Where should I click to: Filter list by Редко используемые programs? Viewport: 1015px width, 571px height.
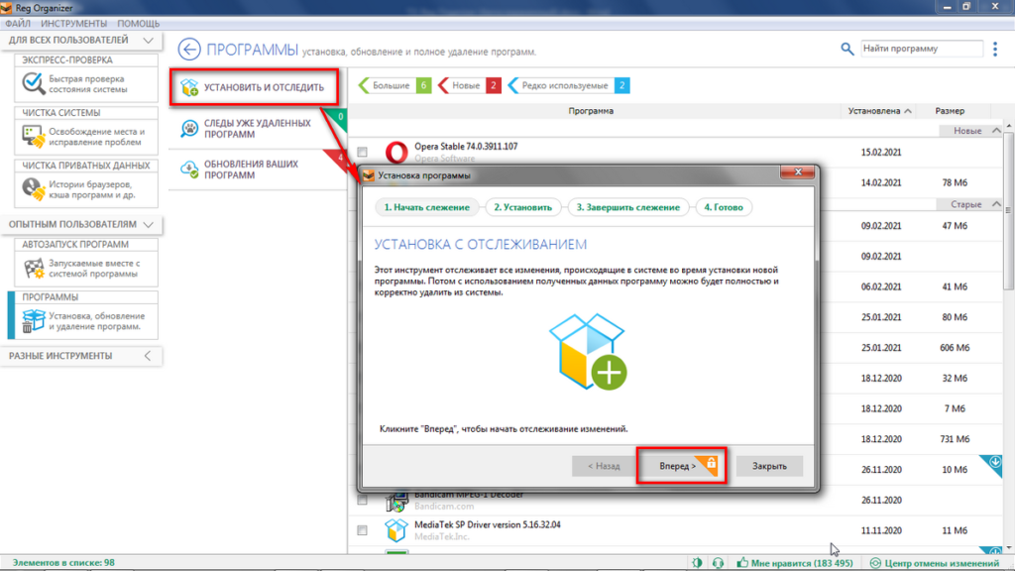(x=568, y=86)
